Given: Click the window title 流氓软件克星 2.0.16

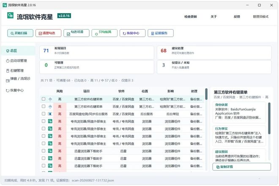Looking at the screenshot, I should click(x=22, y=5).
